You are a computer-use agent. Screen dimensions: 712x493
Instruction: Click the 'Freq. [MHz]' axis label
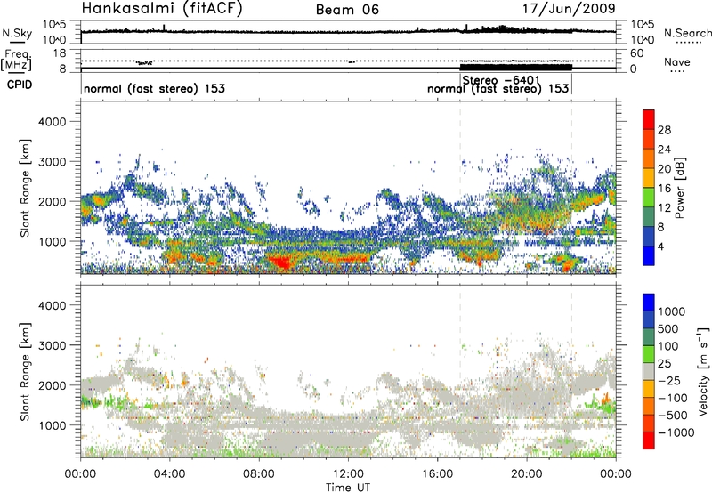point(17,61)
